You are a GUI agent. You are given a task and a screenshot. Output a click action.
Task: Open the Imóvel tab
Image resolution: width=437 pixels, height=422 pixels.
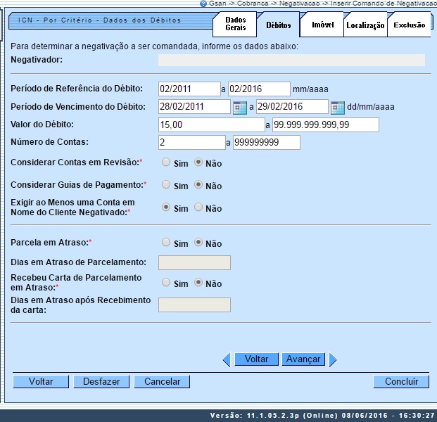pos(322,25)
